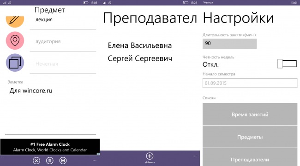Click the lesson duration field showing 90
Screen dimensions: 300x166
coord(229,44)
